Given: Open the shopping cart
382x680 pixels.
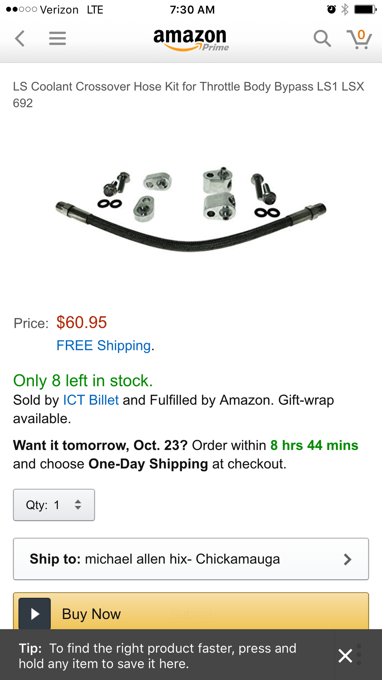Looking at the screenshot, I should [359, 39].
